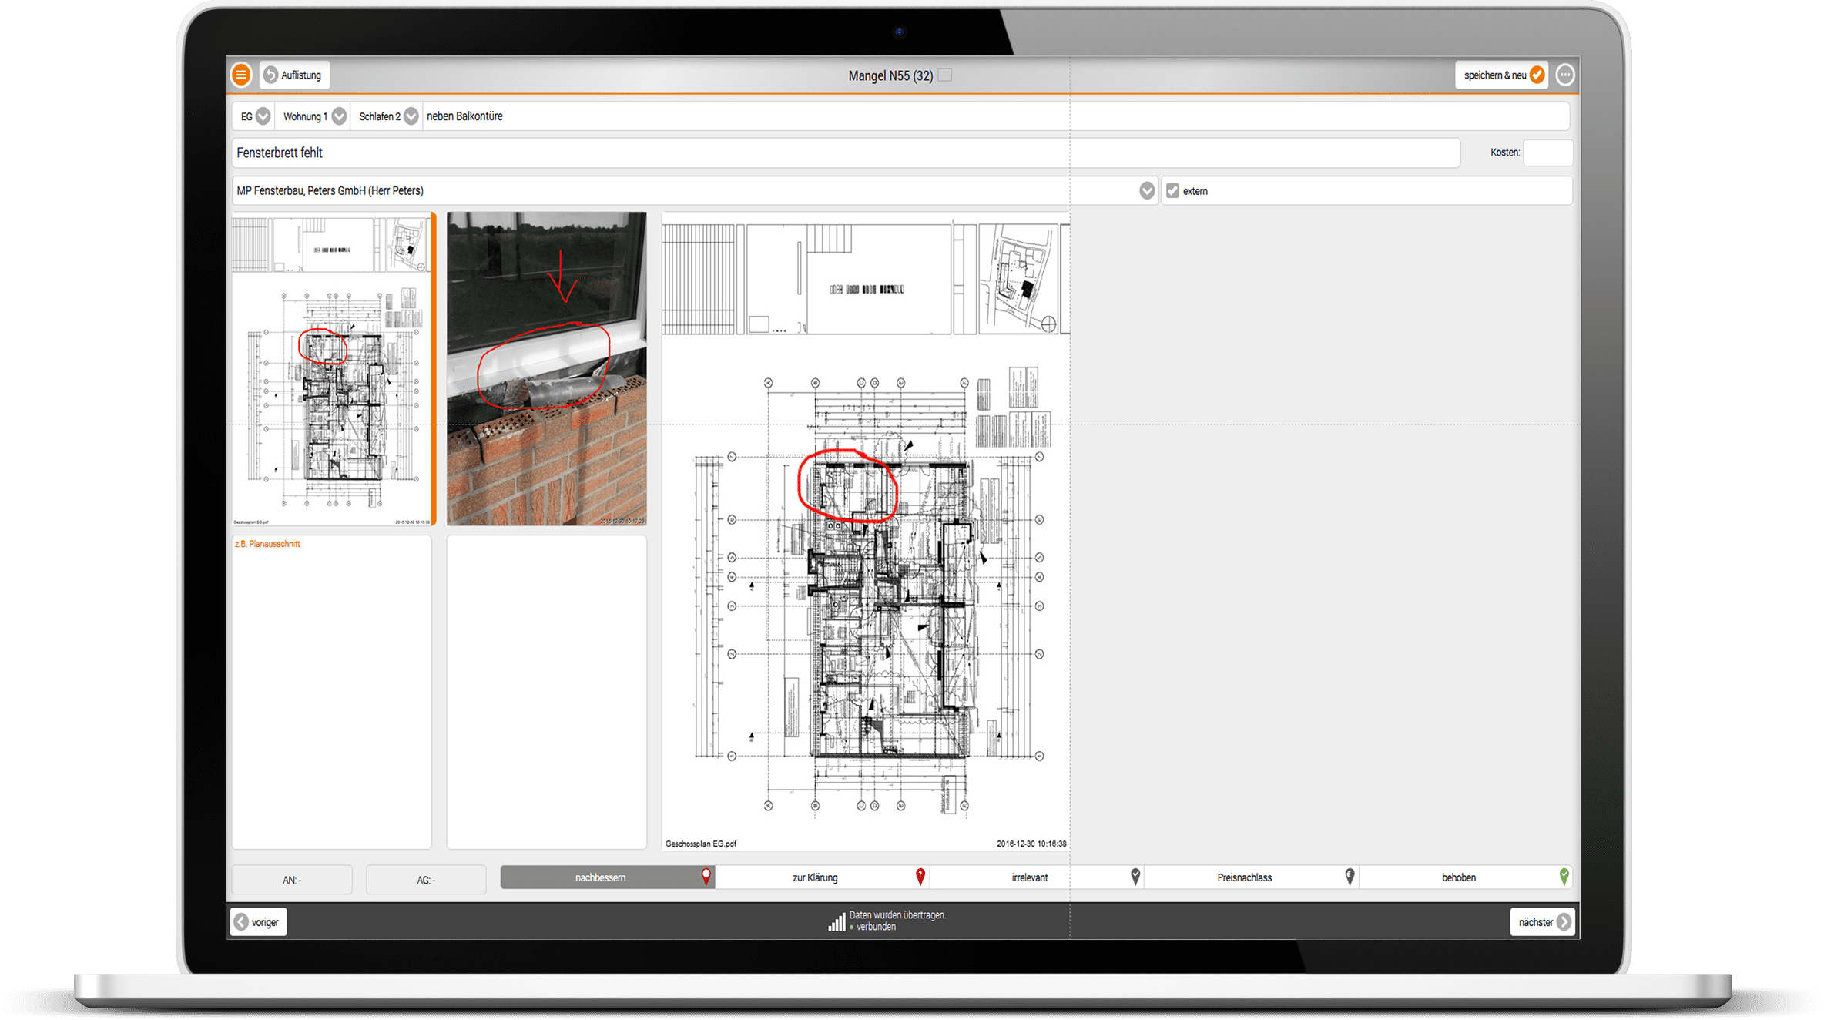Click the gray pin on irrelevant
1824x1020 pixels.
(x=1135, y=877)
